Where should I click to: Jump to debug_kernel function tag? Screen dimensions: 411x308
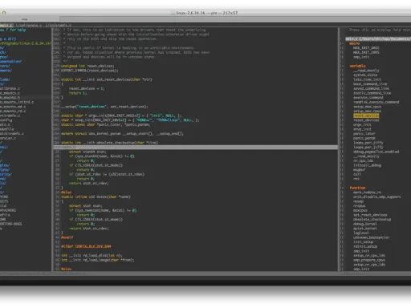(x=365, y=224)
